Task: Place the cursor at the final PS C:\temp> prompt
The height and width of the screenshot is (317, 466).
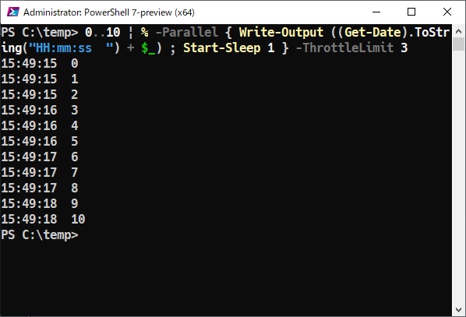Action: (40, 234)
